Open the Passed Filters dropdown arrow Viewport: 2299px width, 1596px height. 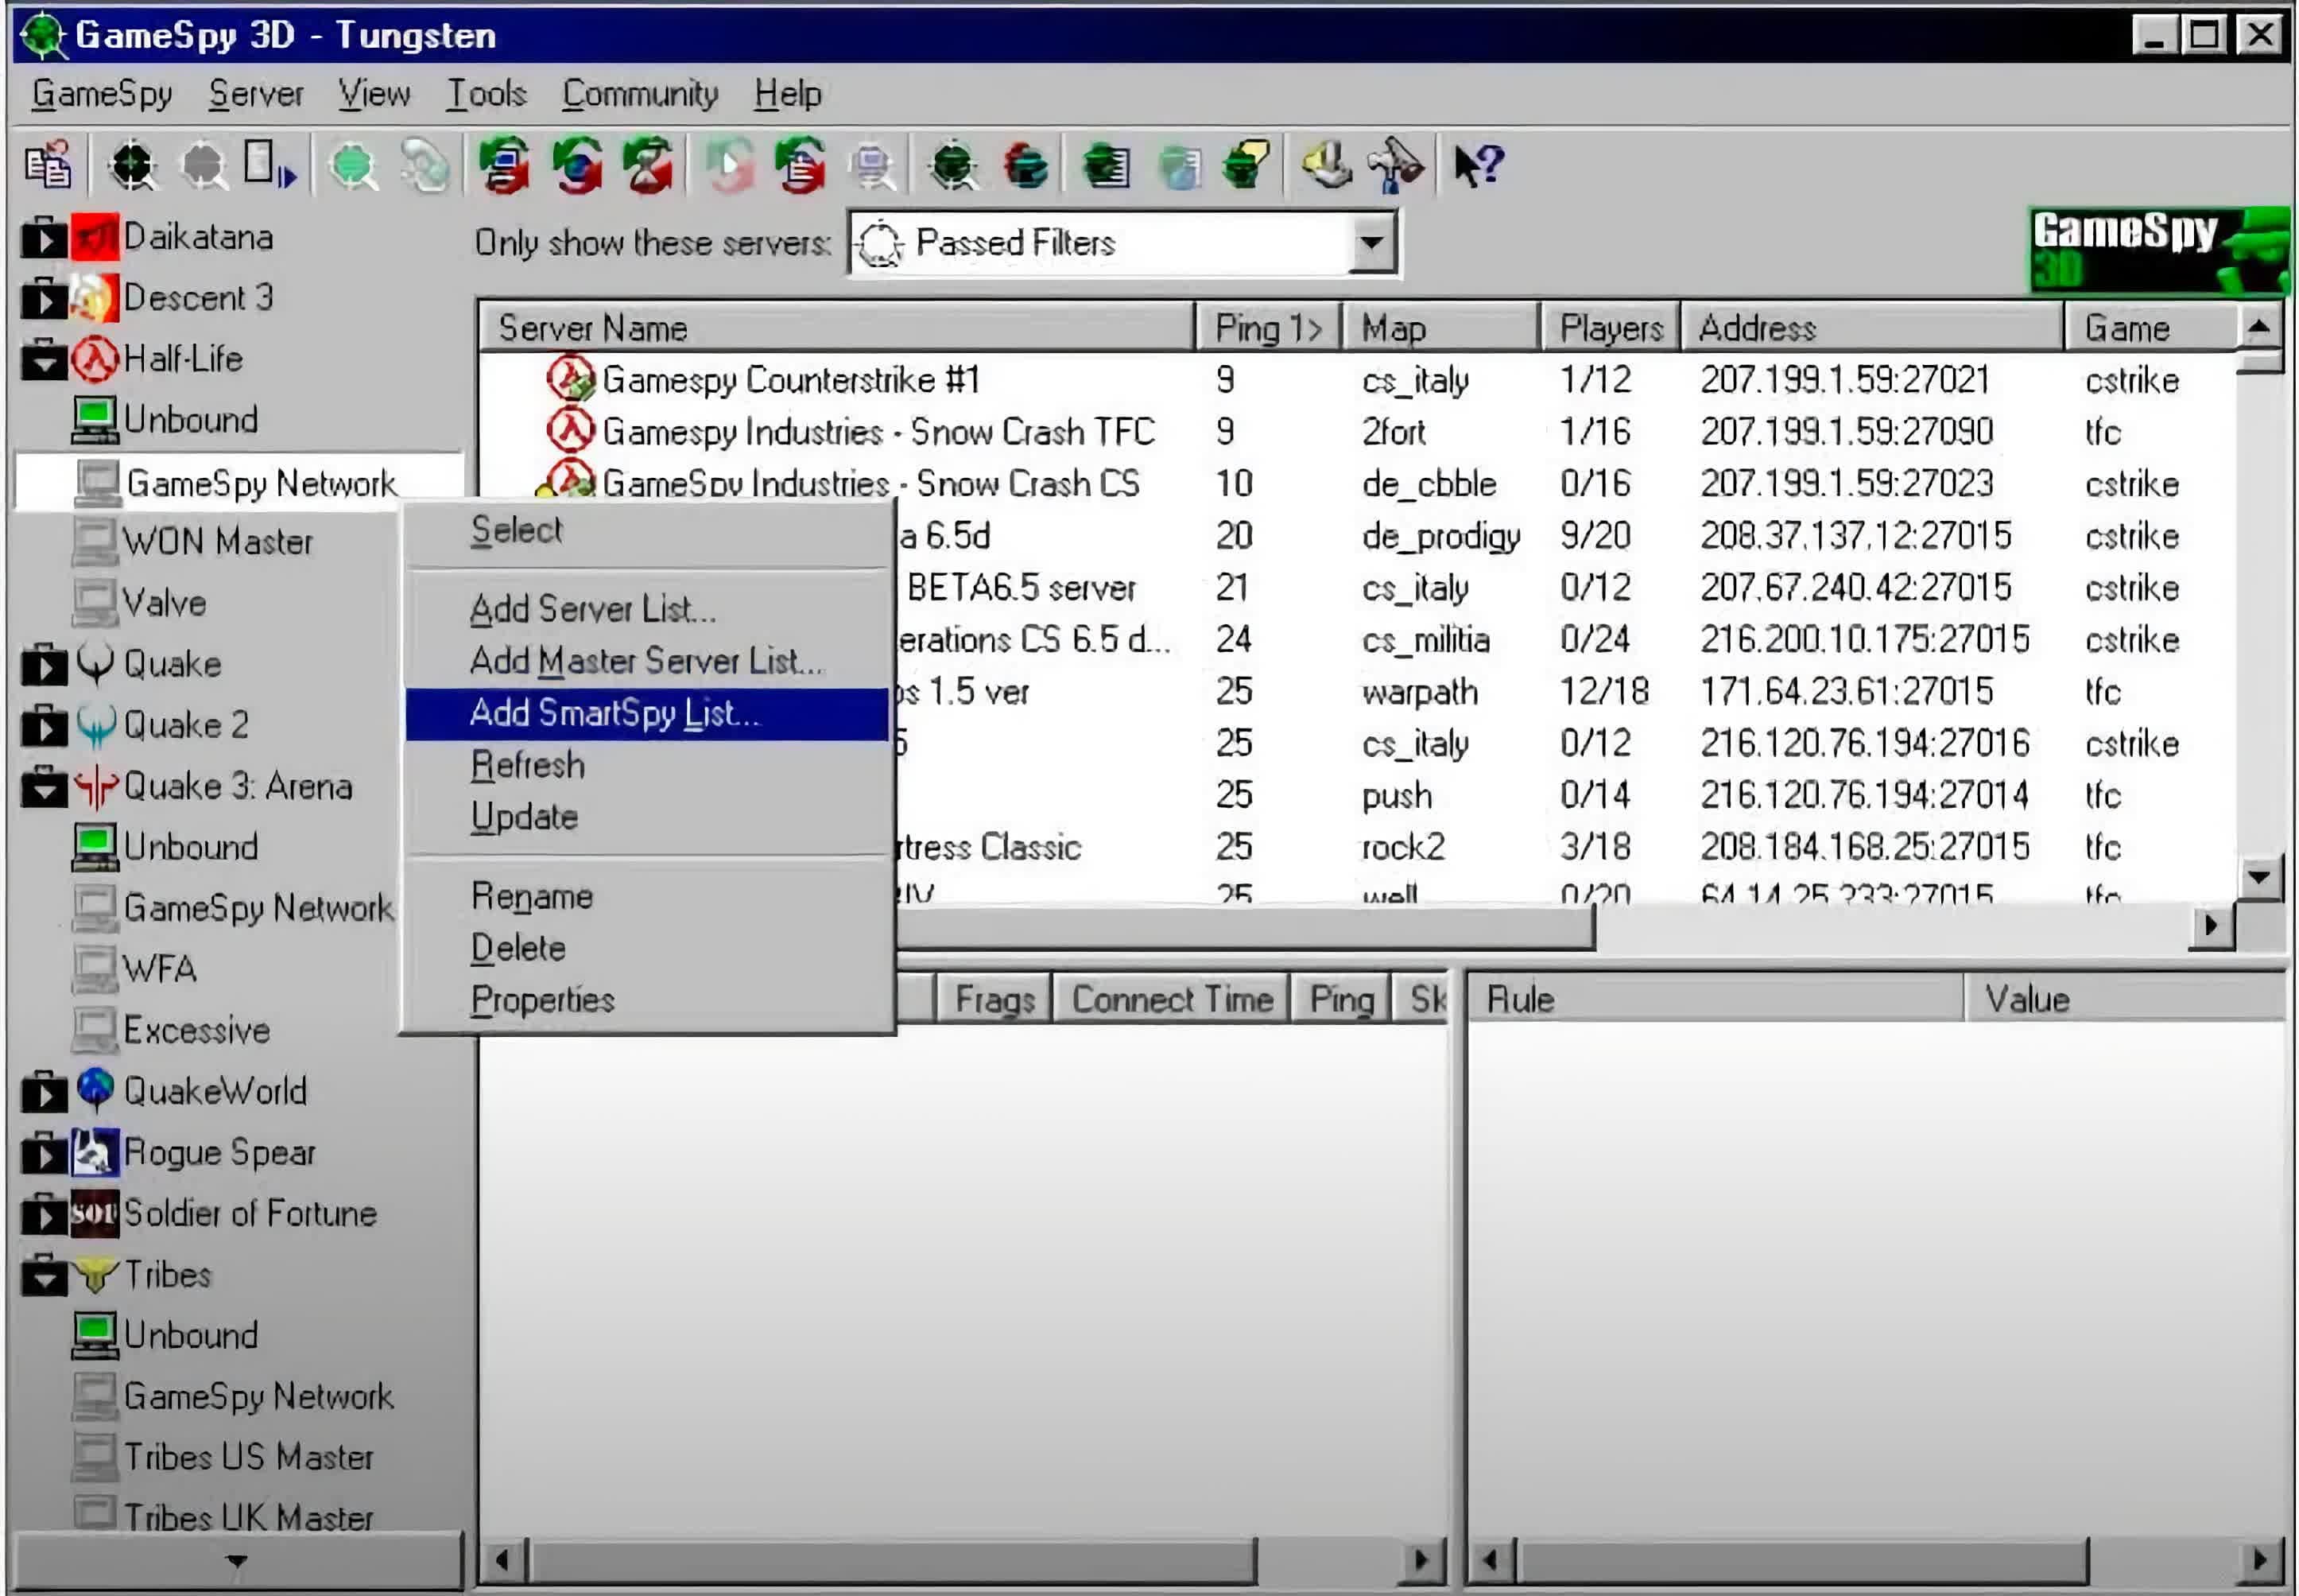click(x=1371, y=243)
